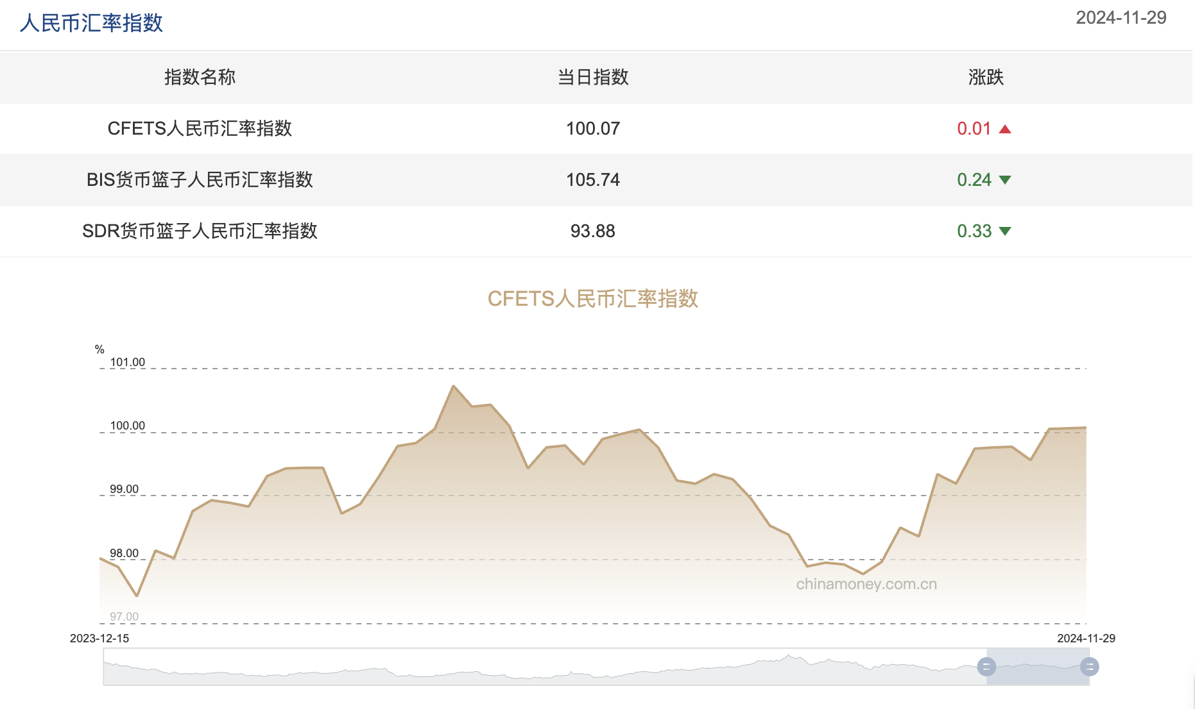Grab the right range slider handle
The image size is (1195, 709).
pos(1089,667)
